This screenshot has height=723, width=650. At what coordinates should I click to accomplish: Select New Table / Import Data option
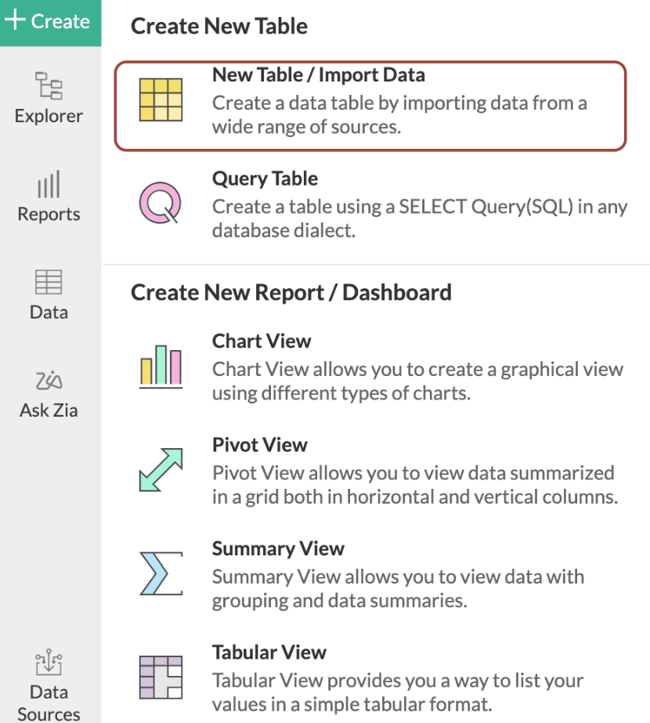click(318, 76)
